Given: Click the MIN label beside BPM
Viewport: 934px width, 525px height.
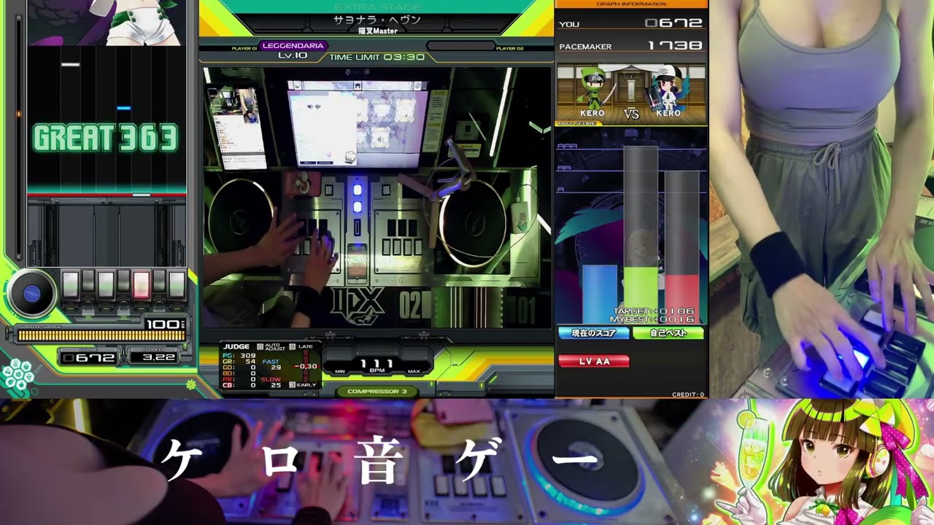Looking at the screenshot, I should pos(340,371).
